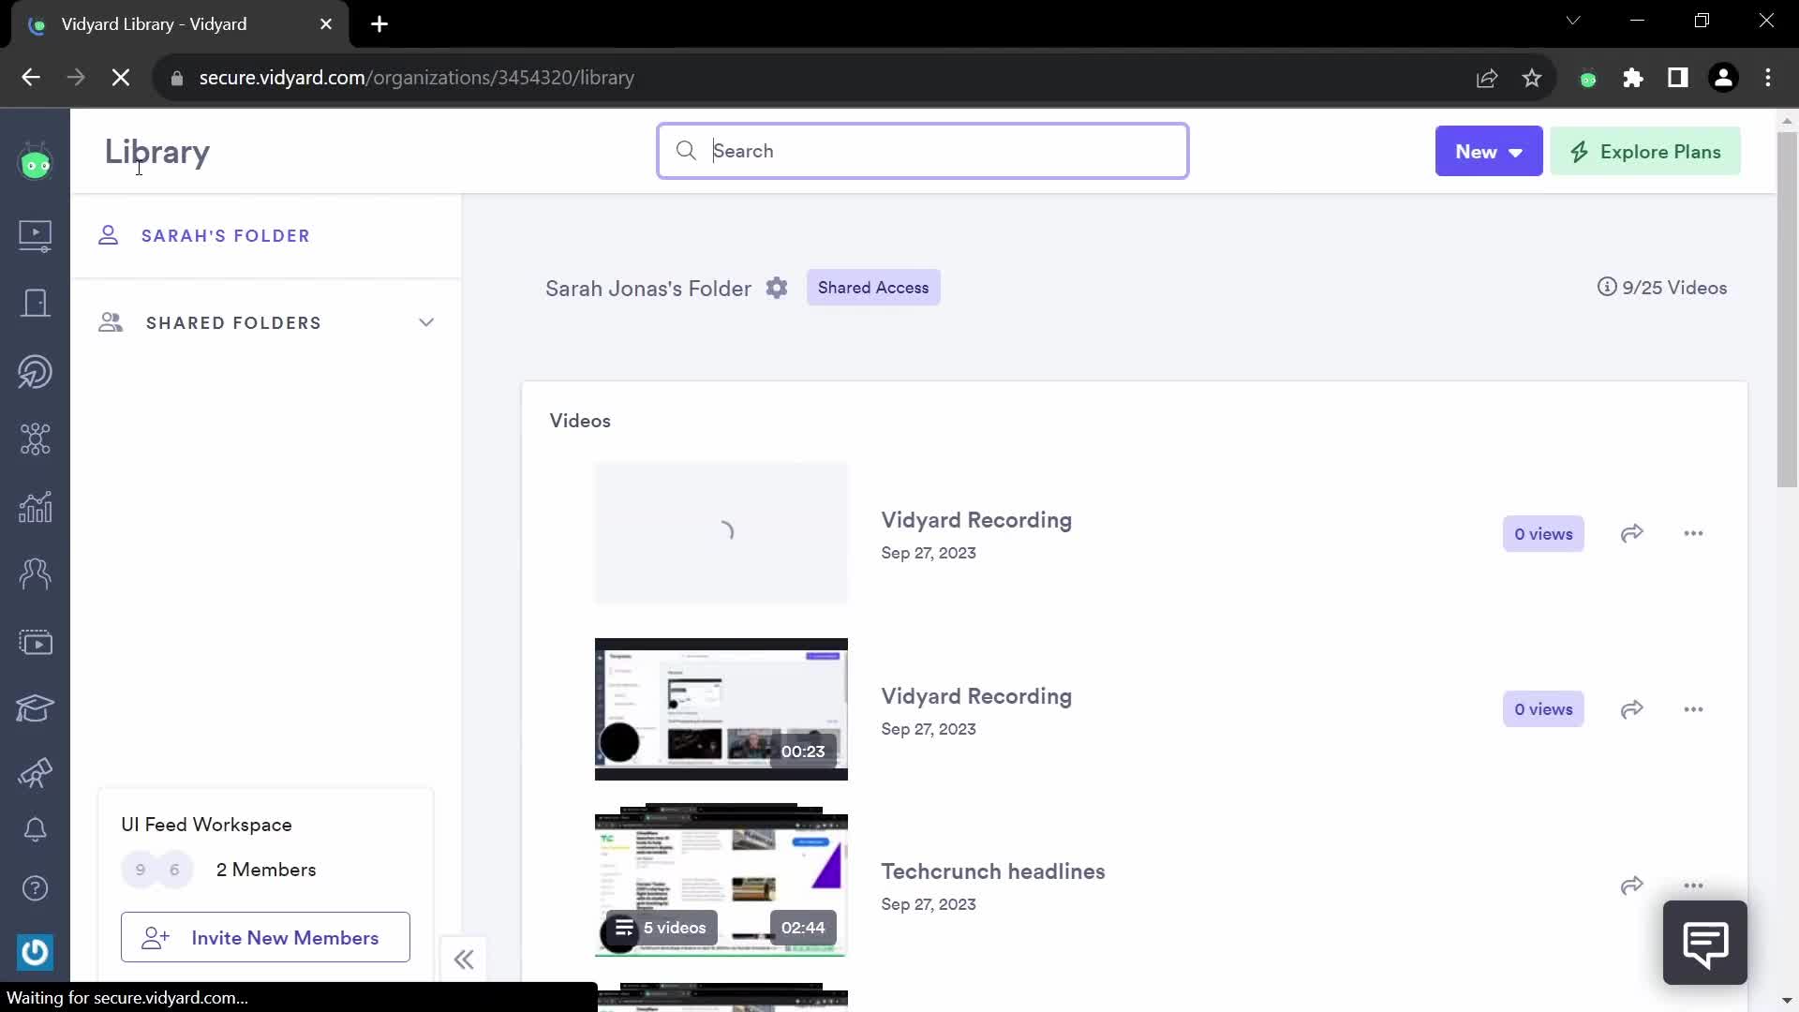This screenshot has width=1799, height=1012.
Task: Click the 2 Members workspace text
Action: (266, 870)
